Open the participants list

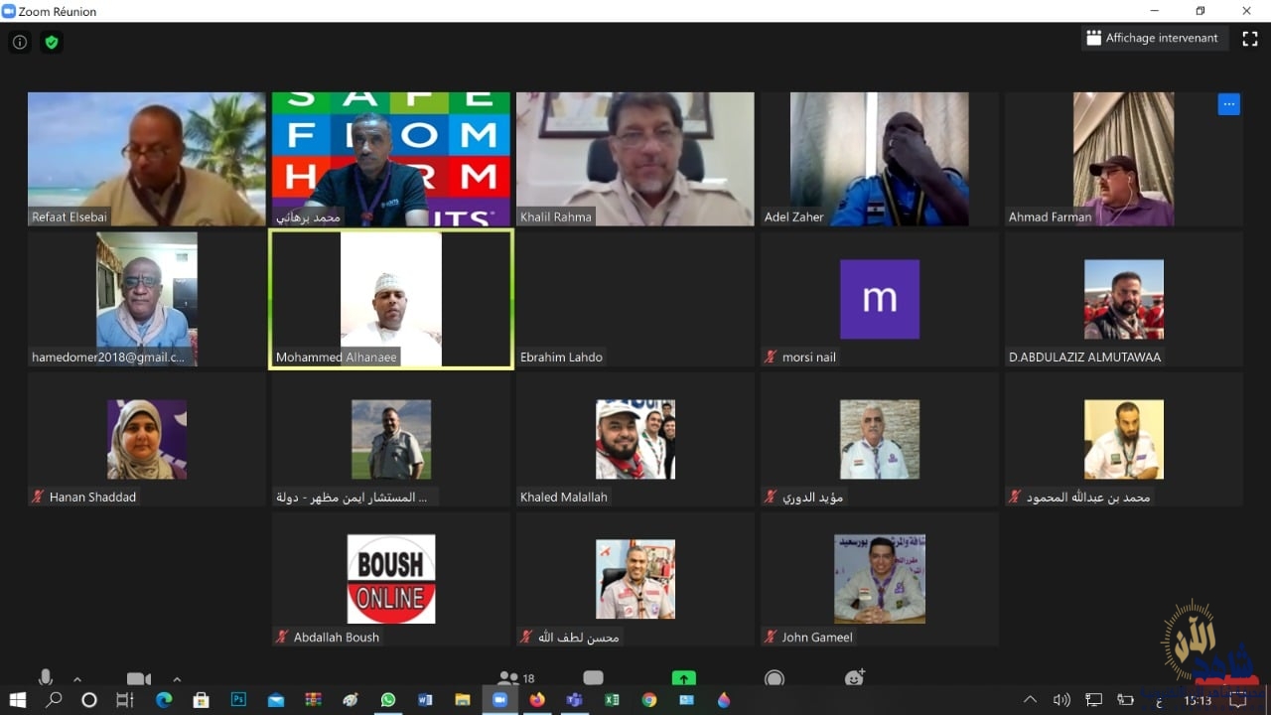tap(508, 678)
